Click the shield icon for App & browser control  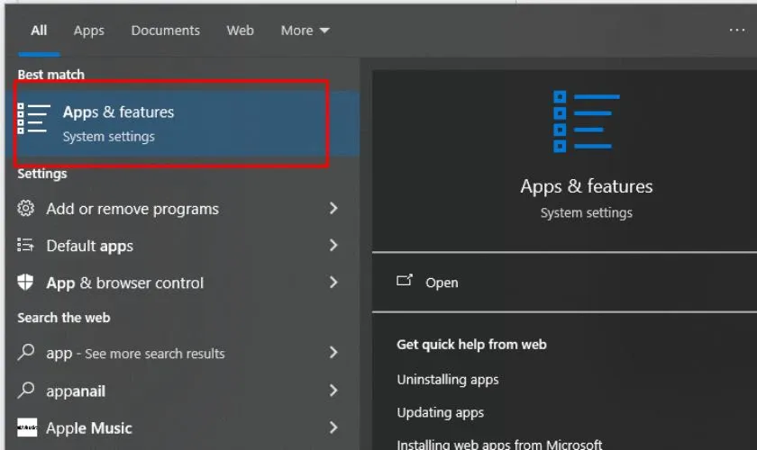coord(26,283)
